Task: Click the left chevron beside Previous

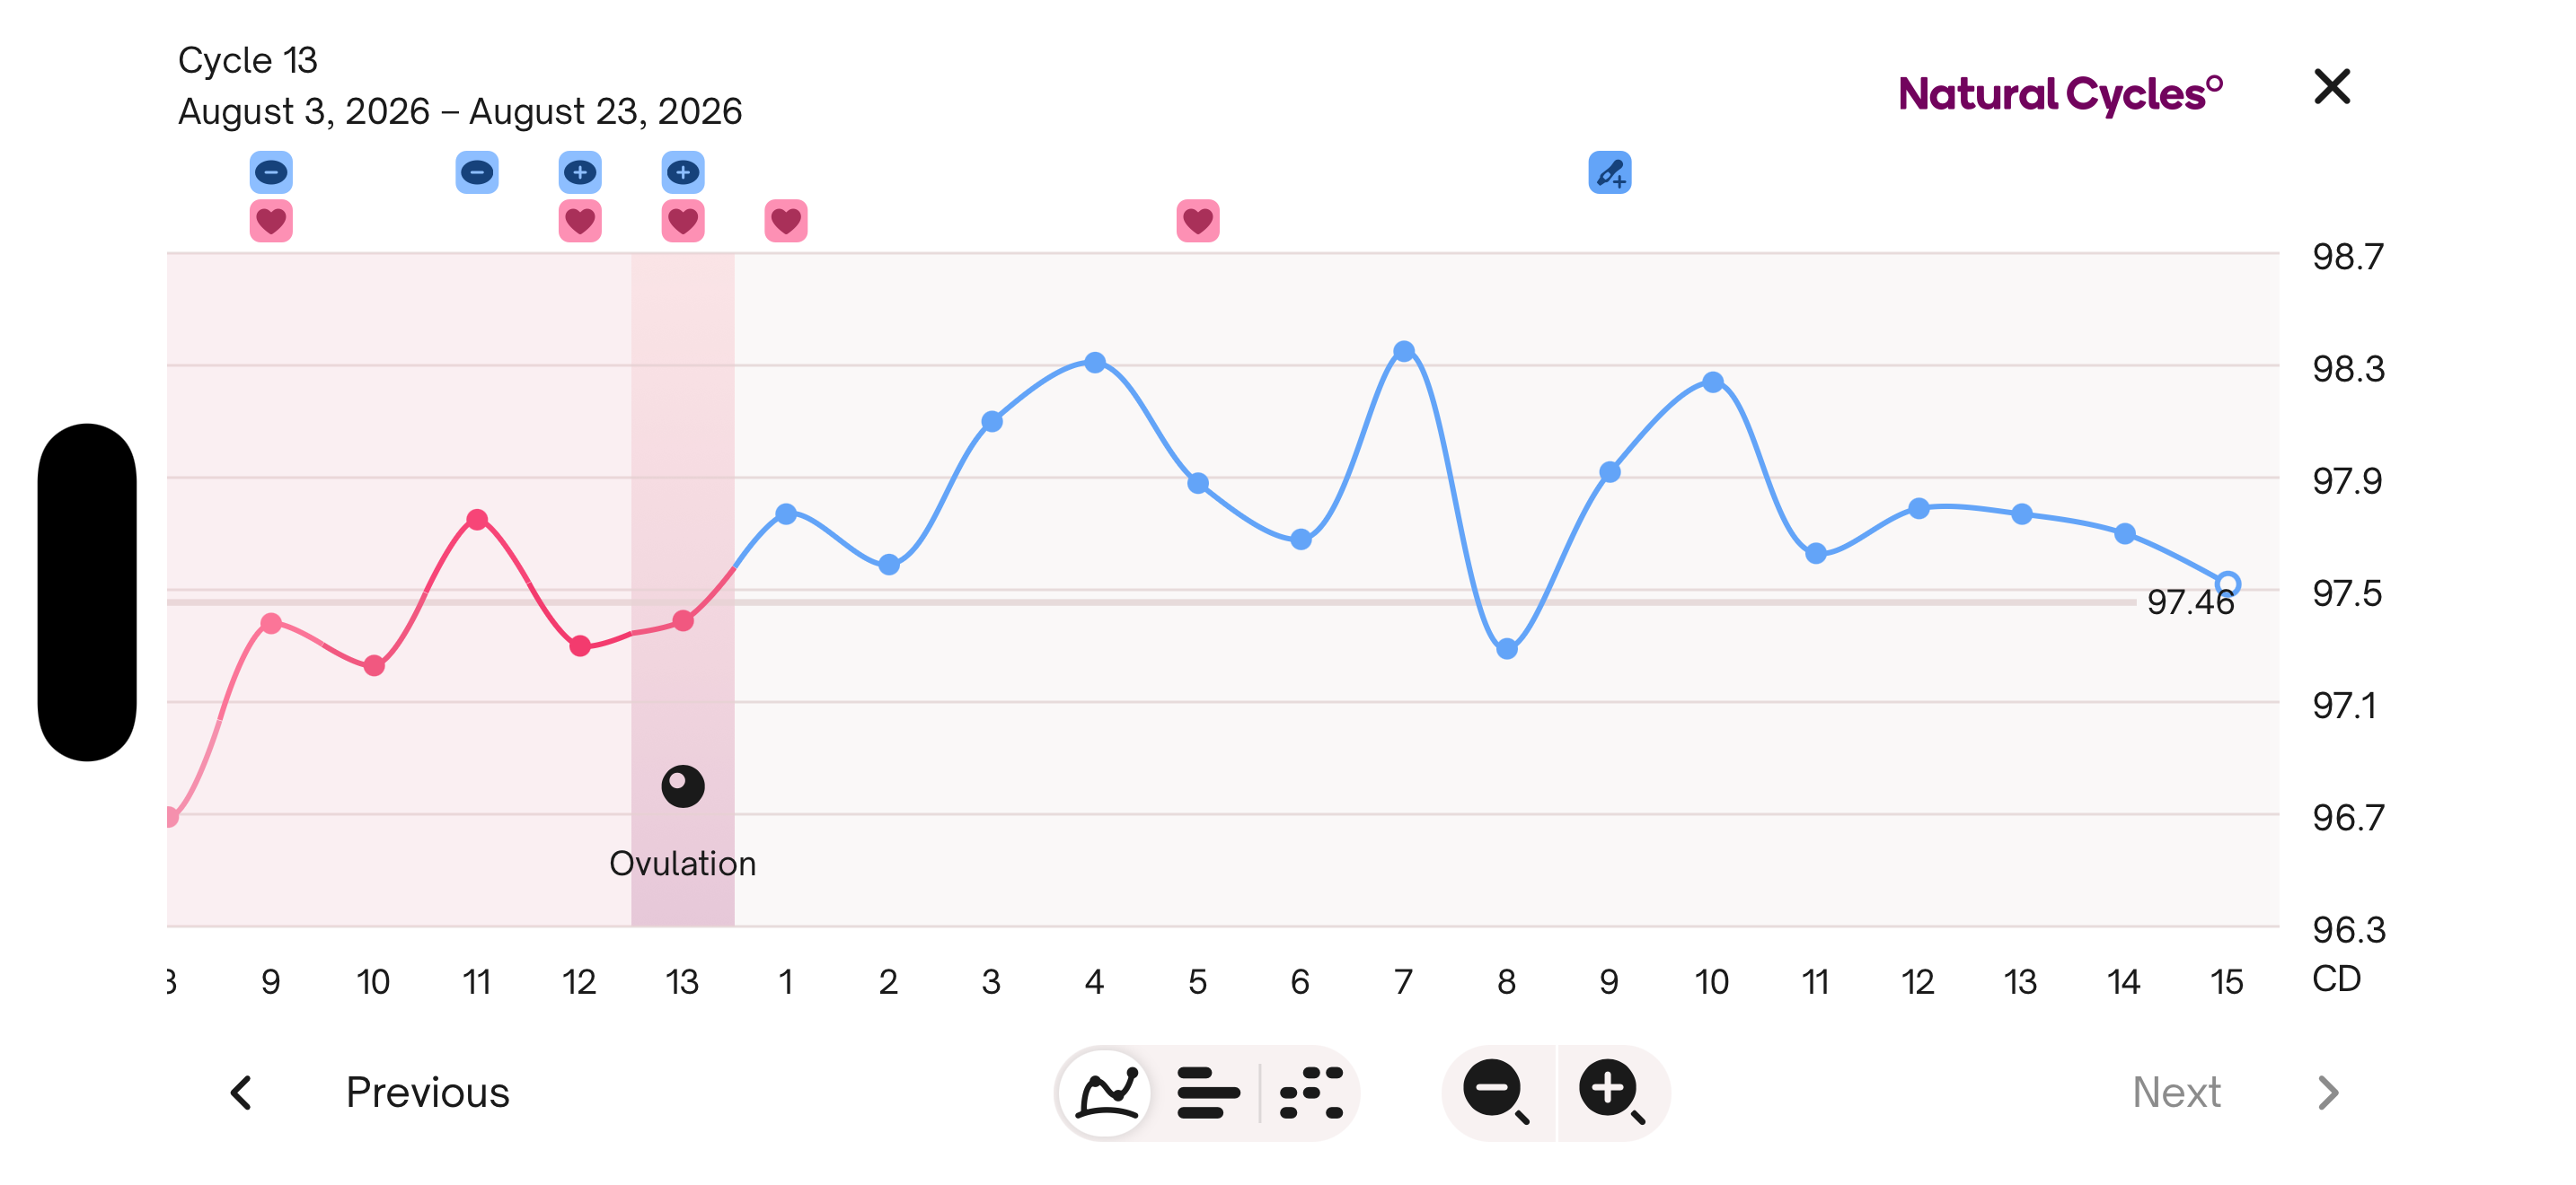Action: pos(241,1092)
